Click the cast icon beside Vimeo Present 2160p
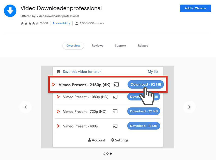 click(116, 84)
